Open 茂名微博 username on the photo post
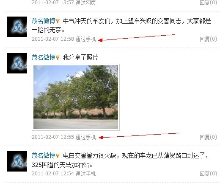 pyautogui.click(x=43, y=57)
